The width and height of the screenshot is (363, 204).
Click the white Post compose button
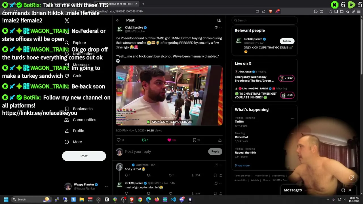click(84, 156)
